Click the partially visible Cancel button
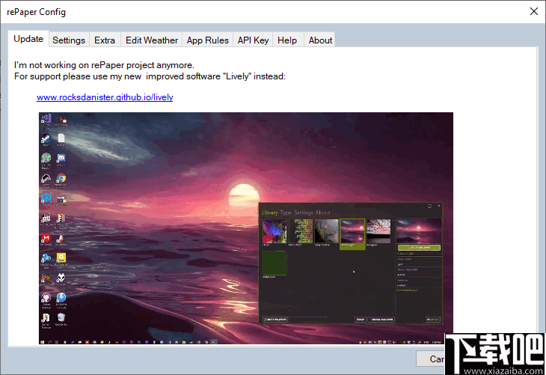Viewport: 546px width, 375px height. coord(430,359)
